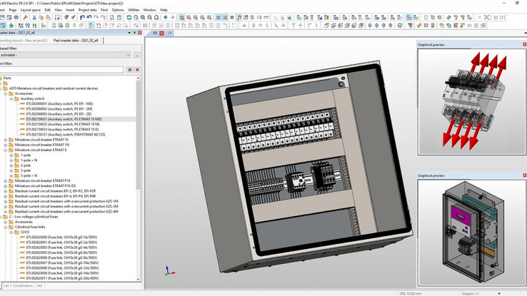The width and height of the screenshot is (527, 296).
Task: Select part ETI.002159031 Auxiliary switch PS ETIMAT 10 MD
Action: tap(64, 119)
